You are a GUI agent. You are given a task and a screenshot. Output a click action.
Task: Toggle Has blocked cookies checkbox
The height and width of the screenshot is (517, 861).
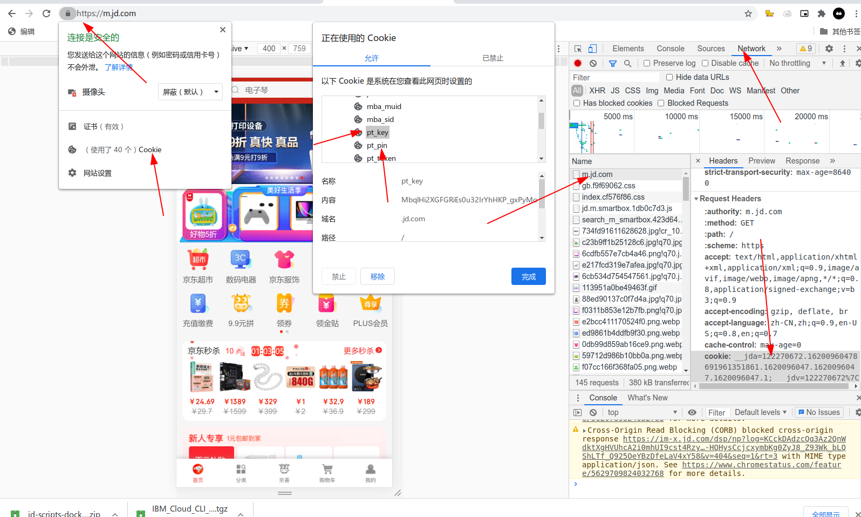pos(613,103)
